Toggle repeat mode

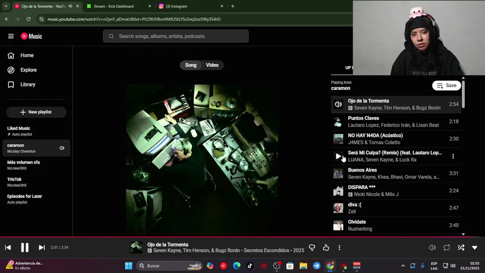(x=447, y=248)
